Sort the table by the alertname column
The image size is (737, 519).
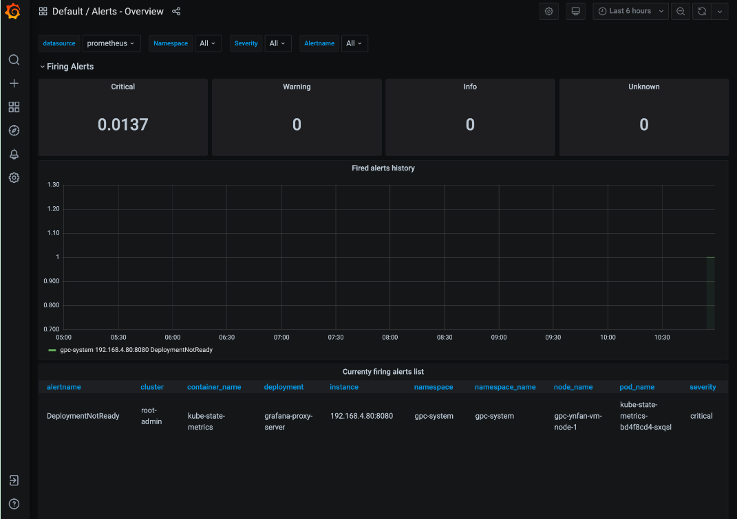tap(63, 386)
